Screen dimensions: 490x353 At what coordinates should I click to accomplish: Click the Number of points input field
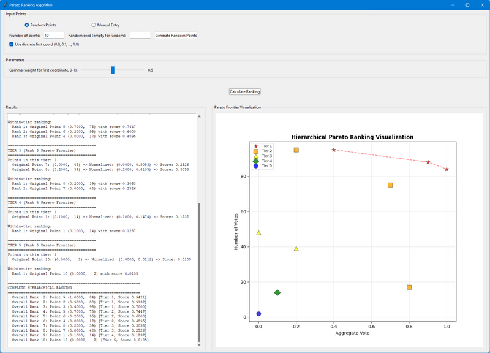point(54,36)
